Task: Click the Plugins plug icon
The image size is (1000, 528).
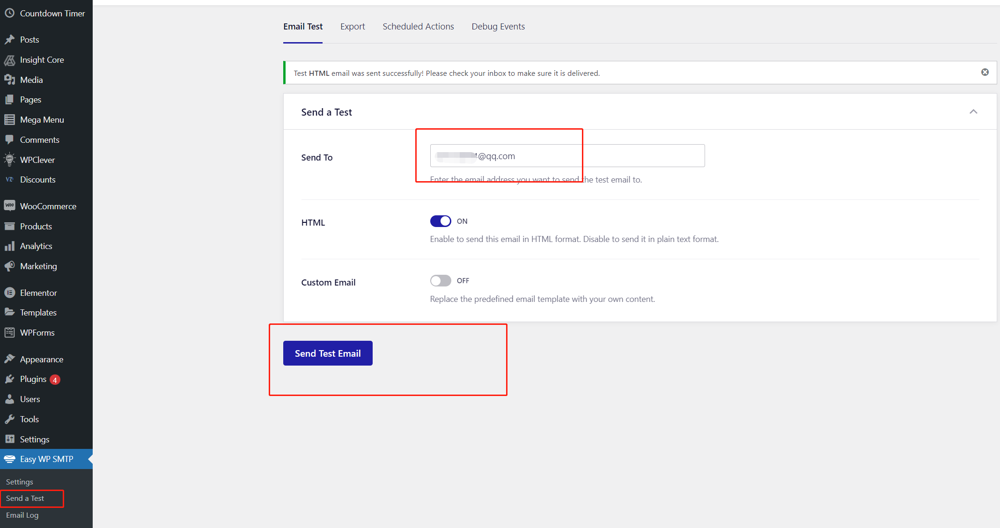Action: point(9,379)
